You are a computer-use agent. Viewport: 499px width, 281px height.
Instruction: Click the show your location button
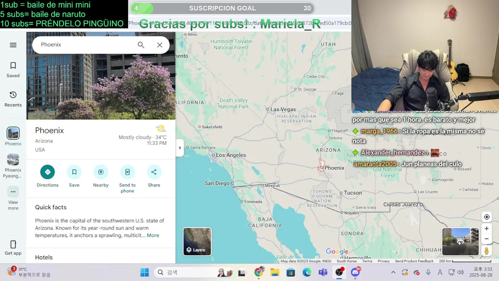click(487, 217)
